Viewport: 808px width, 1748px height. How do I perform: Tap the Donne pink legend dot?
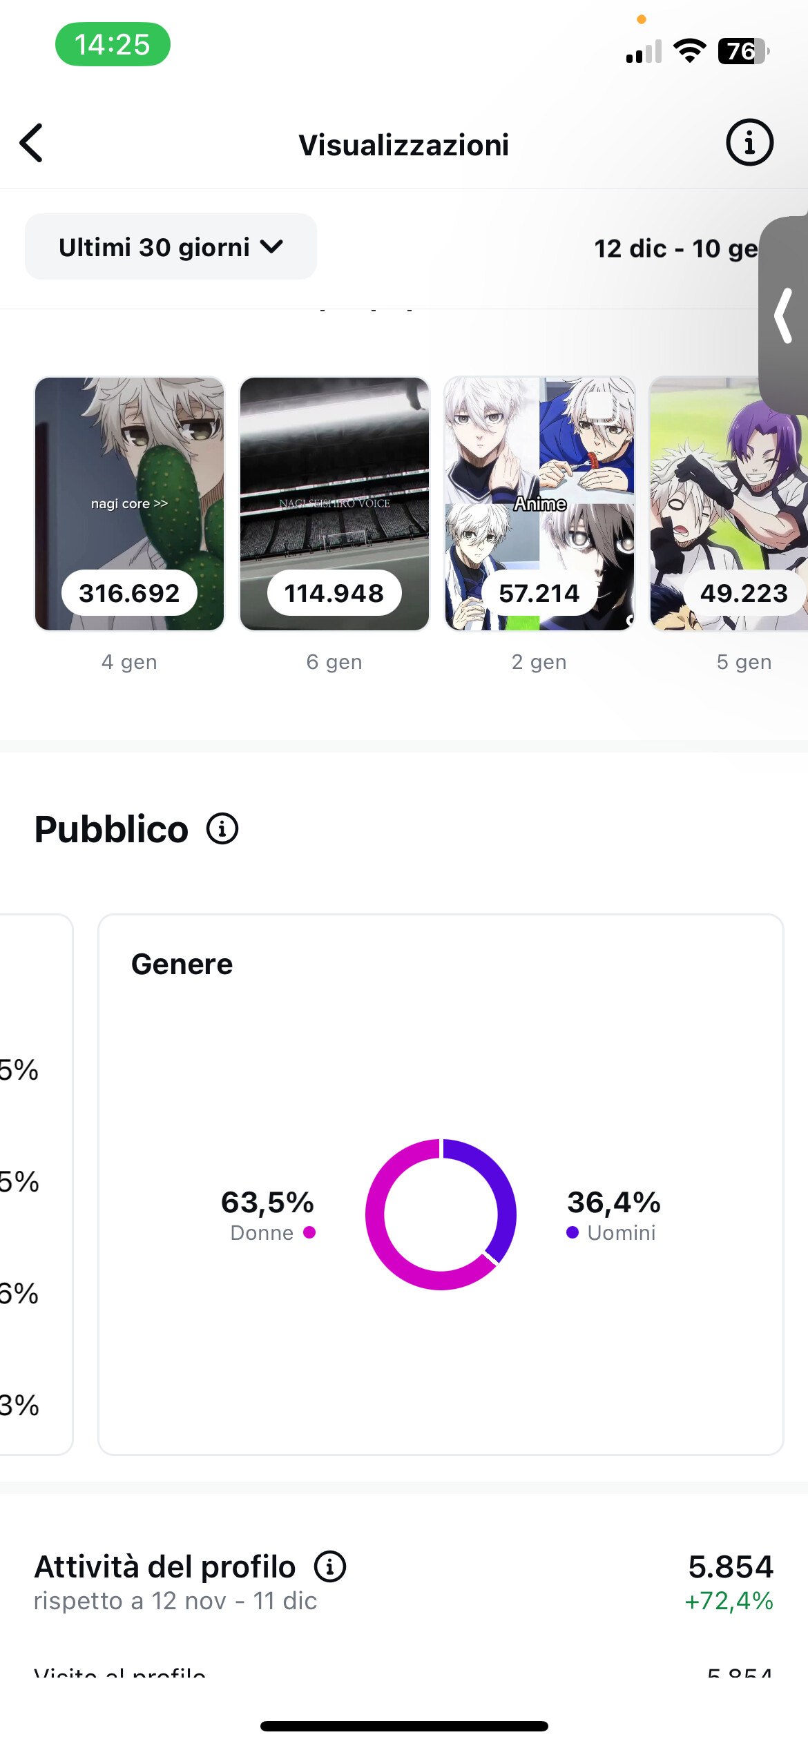click(x=309, y=1232)
